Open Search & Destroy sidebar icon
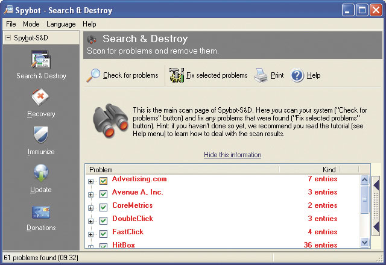386x265 pixels. click(41, 61)
